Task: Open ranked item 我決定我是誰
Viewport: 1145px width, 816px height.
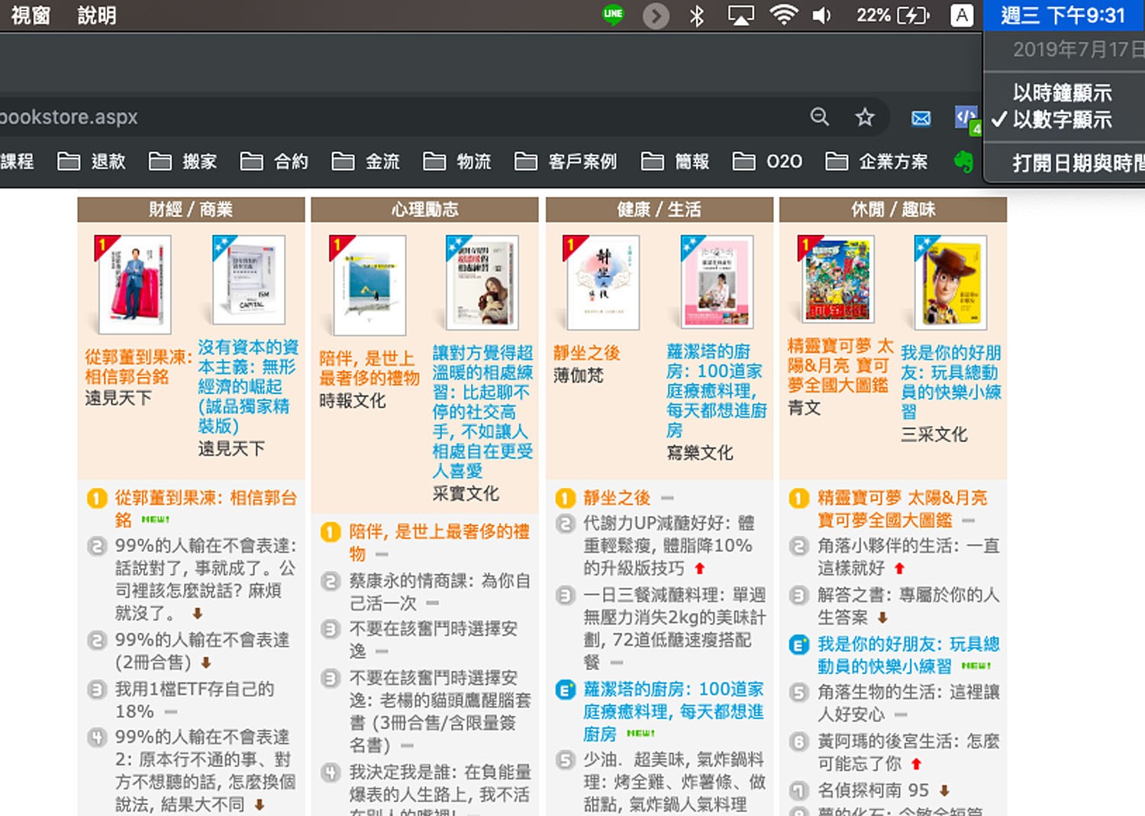Action: [x=440, y=789]
